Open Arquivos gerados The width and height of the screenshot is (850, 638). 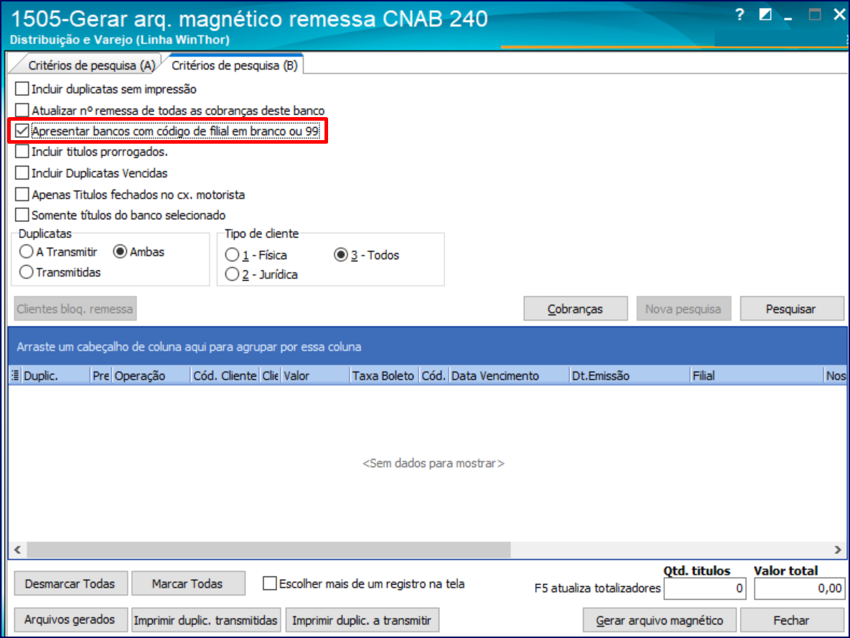tap(70, 619)
